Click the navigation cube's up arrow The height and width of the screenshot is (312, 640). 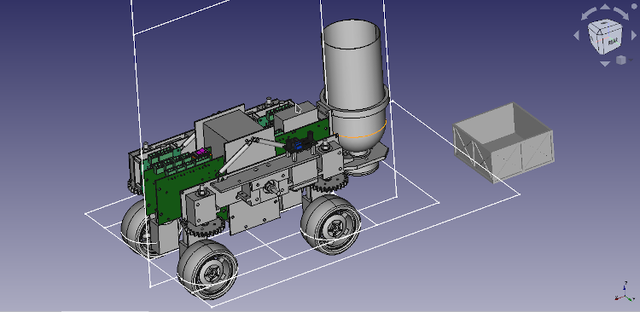(x=605, y=7)
